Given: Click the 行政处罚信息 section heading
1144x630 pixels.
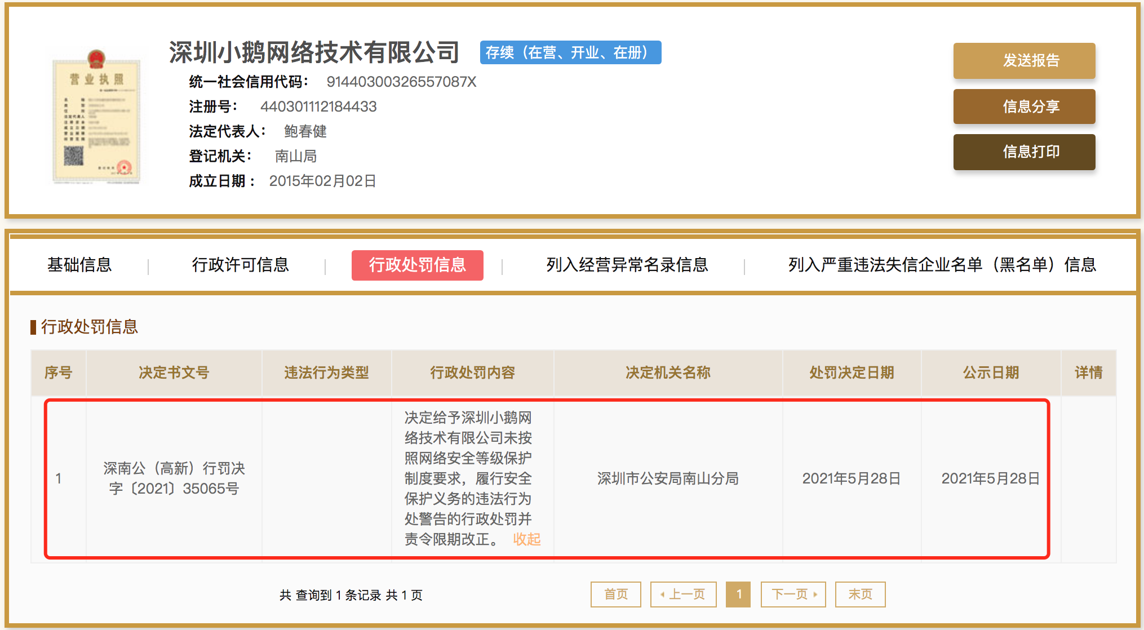Looking at the screenshot, I should tap(89, 327).
